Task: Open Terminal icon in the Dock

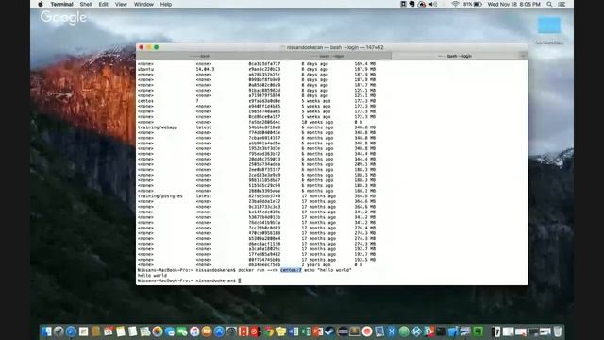Action: (441, 331)
